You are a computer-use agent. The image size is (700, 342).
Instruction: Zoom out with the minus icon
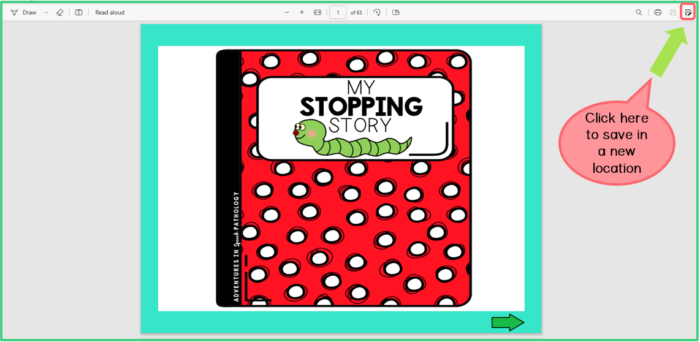pos(287,12)
